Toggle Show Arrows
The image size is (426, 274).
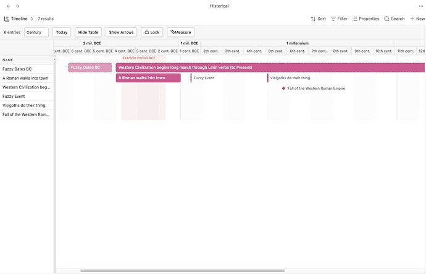coord(121,32)
